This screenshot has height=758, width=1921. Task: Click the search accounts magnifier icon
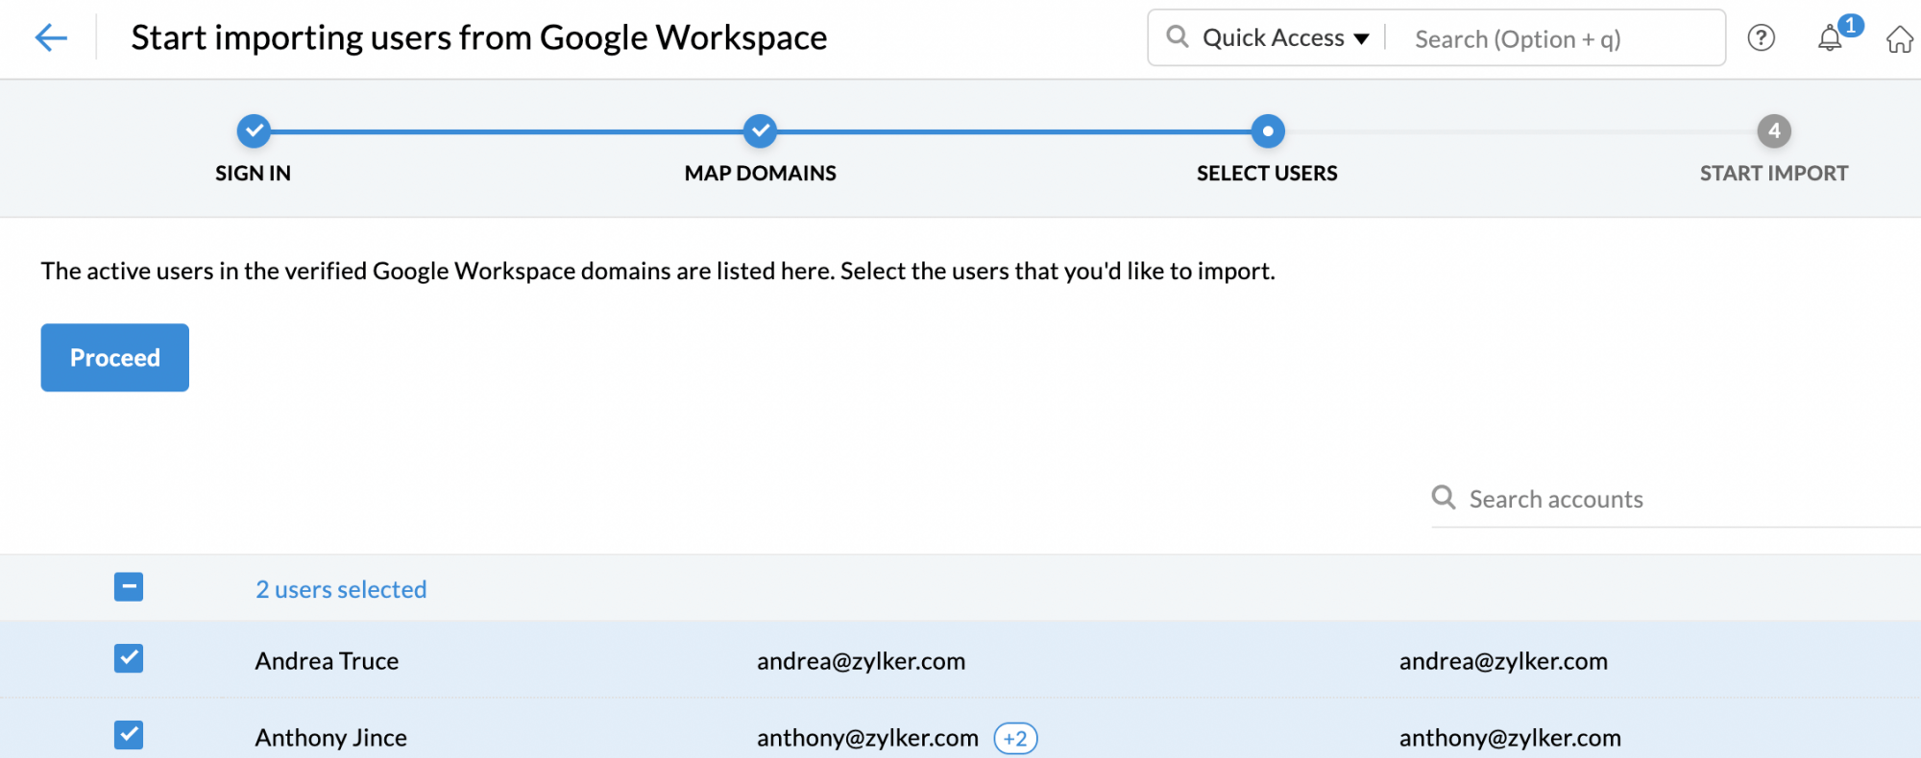(x=1443, y=497)
